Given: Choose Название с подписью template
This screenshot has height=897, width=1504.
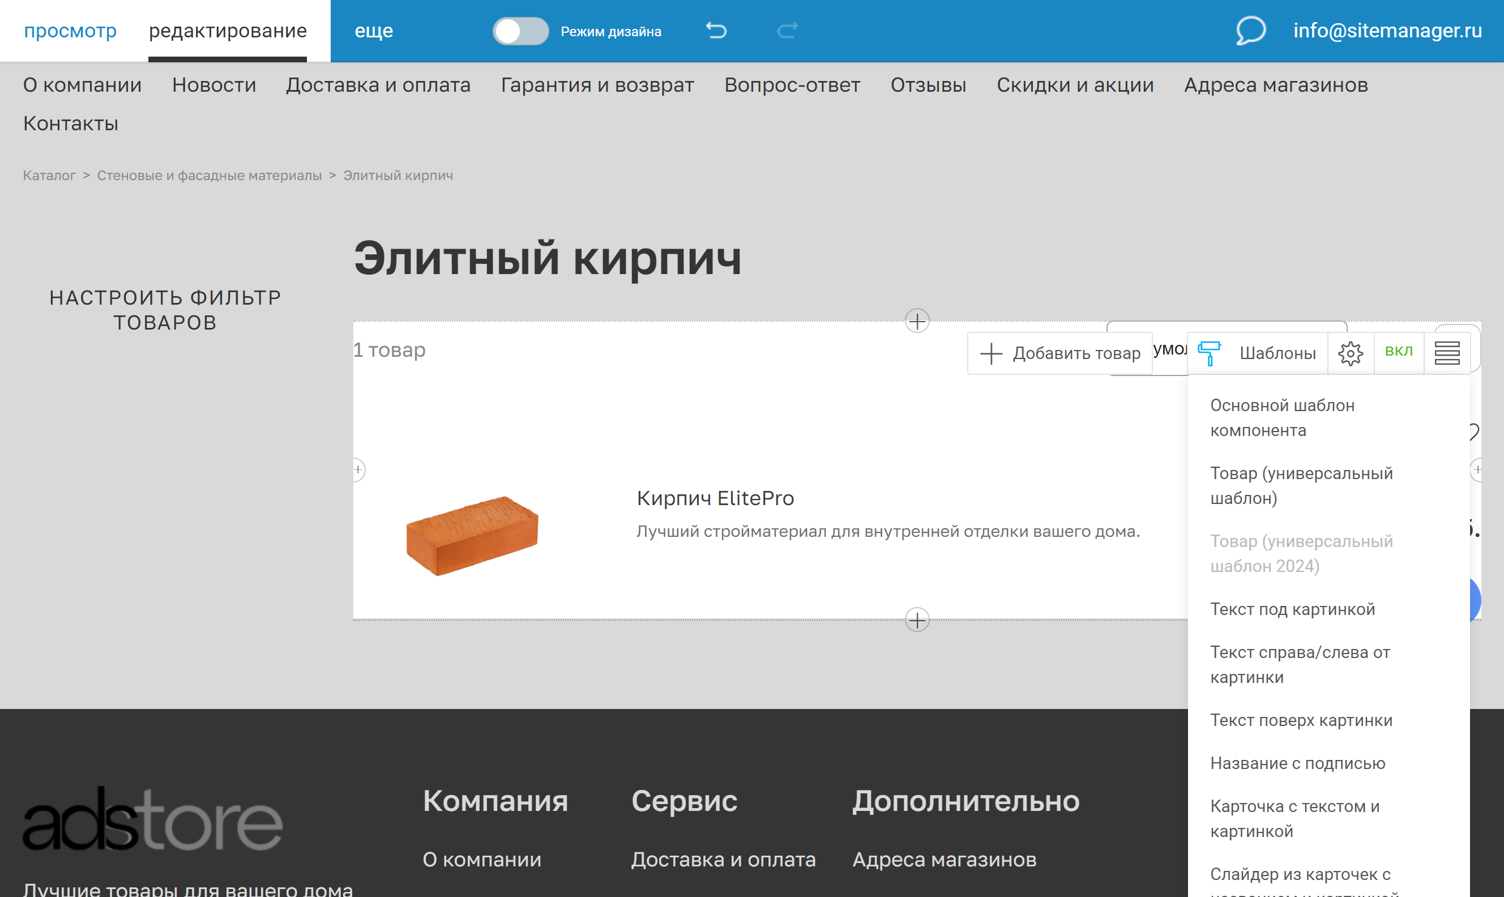Looking at the screenshot, I should point(1297,763).
